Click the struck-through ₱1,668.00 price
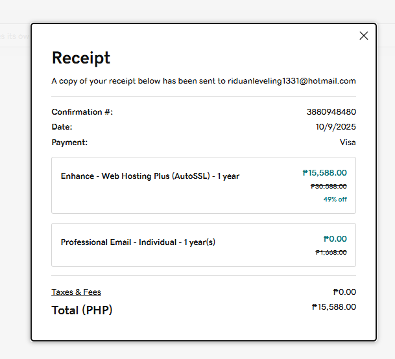395x359 pixels. 331,253
